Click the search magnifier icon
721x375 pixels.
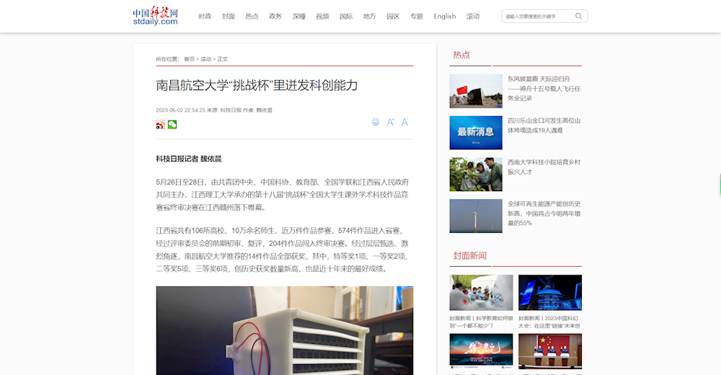click(x=578, y=16)
